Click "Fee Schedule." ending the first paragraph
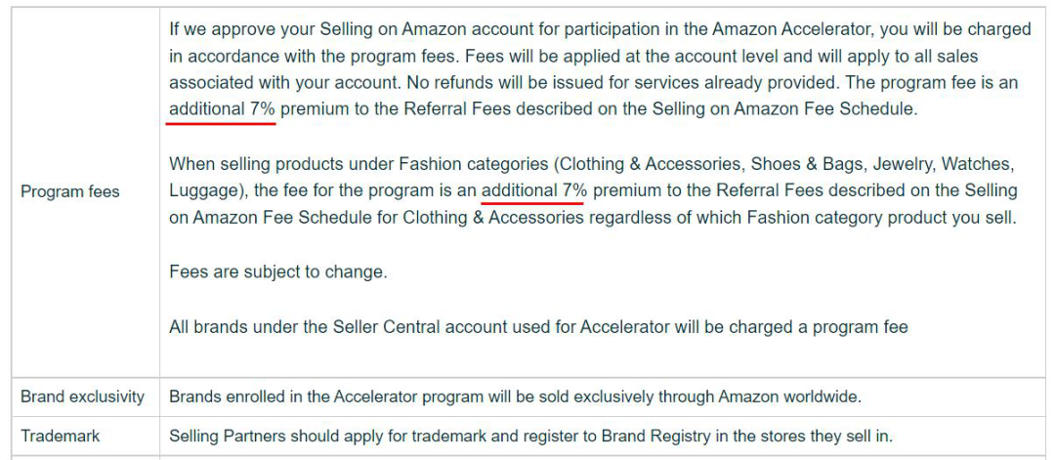1055x460 pixels. (868, 109)
